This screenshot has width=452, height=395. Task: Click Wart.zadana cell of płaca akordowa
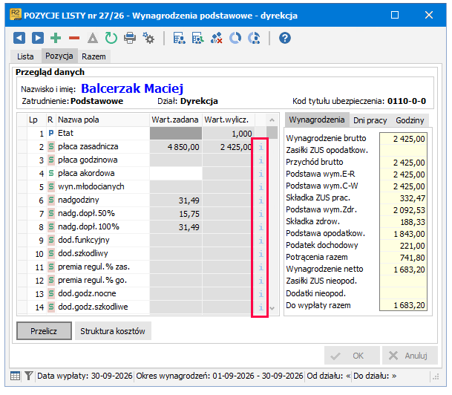176,174
